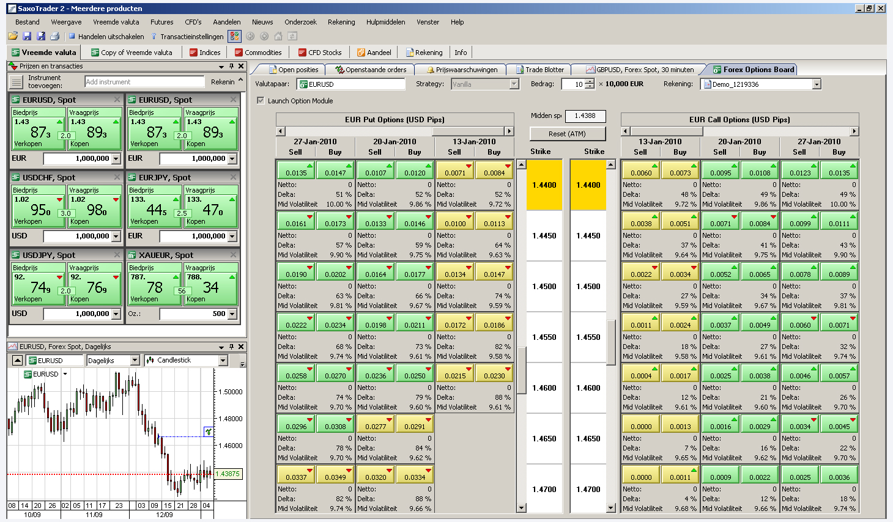Open the Futures menu
Screen dimensions: 893x522
coord(162,22)
